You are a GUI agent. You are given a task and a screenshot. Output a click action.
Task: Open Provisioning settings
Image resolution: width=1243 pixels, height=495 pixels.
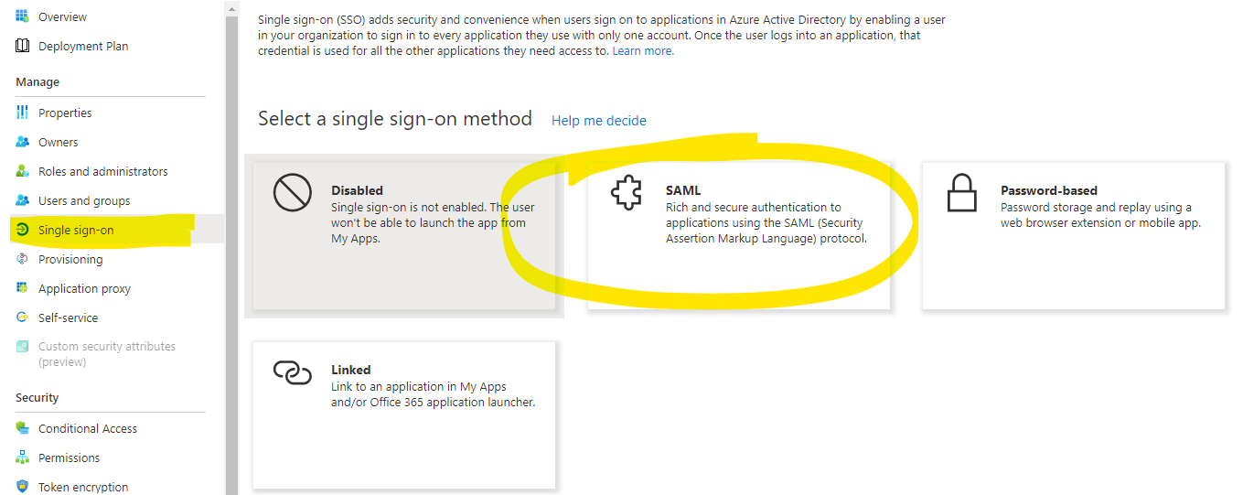pos(70,259)
